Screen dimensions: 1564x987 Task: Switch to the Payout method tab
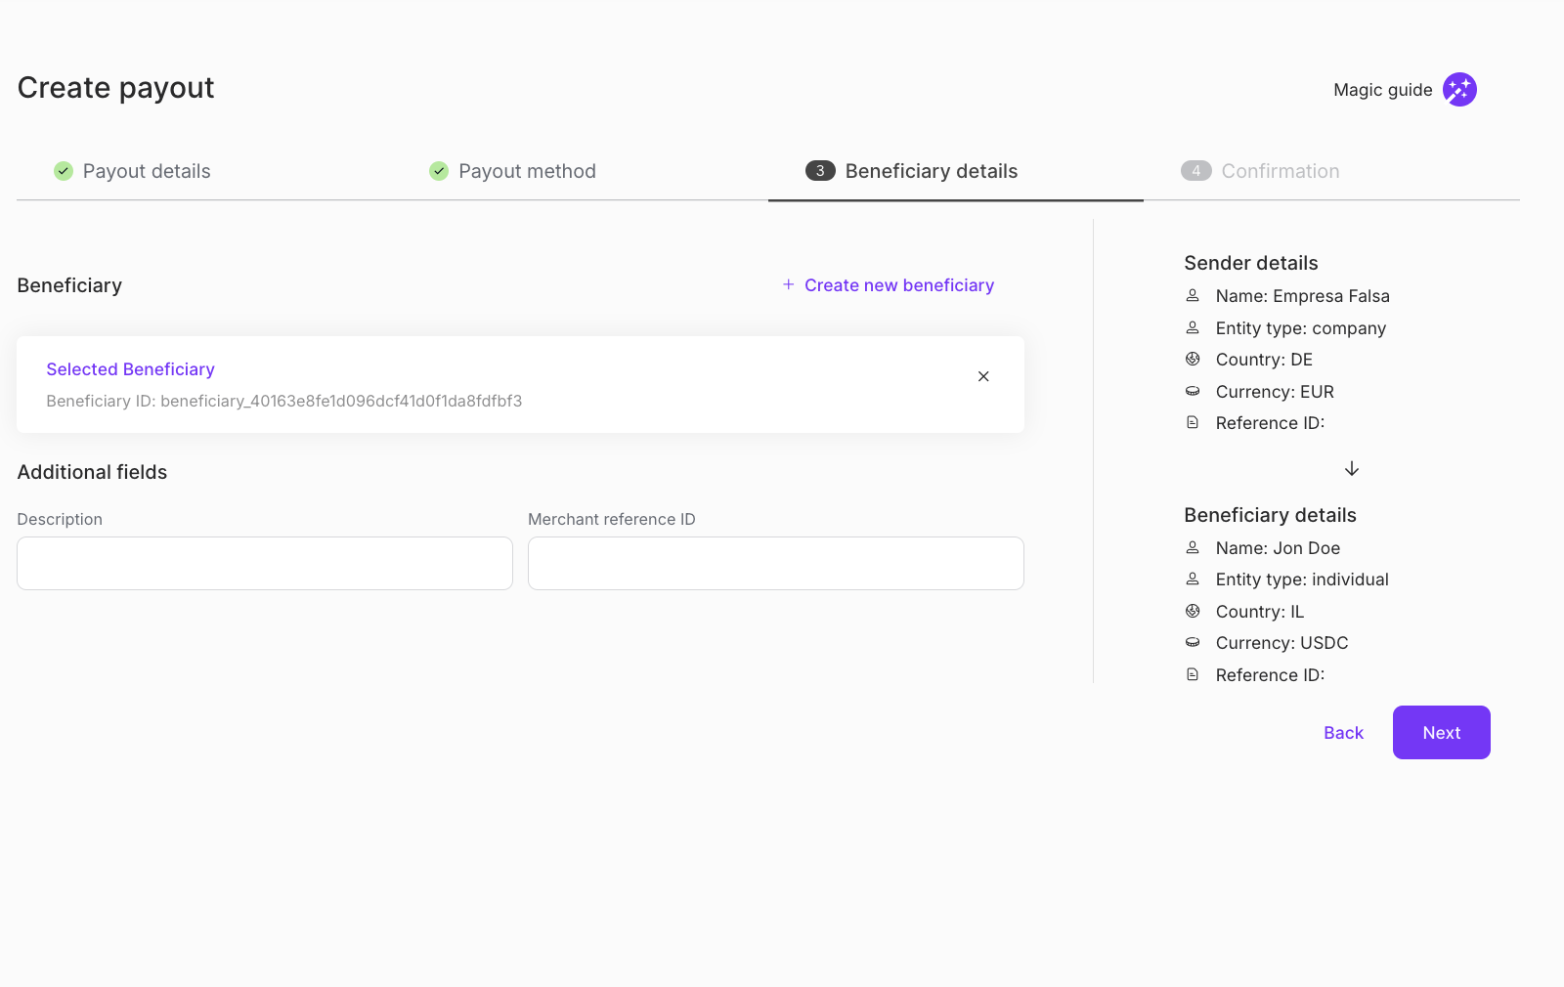point(527,170)
